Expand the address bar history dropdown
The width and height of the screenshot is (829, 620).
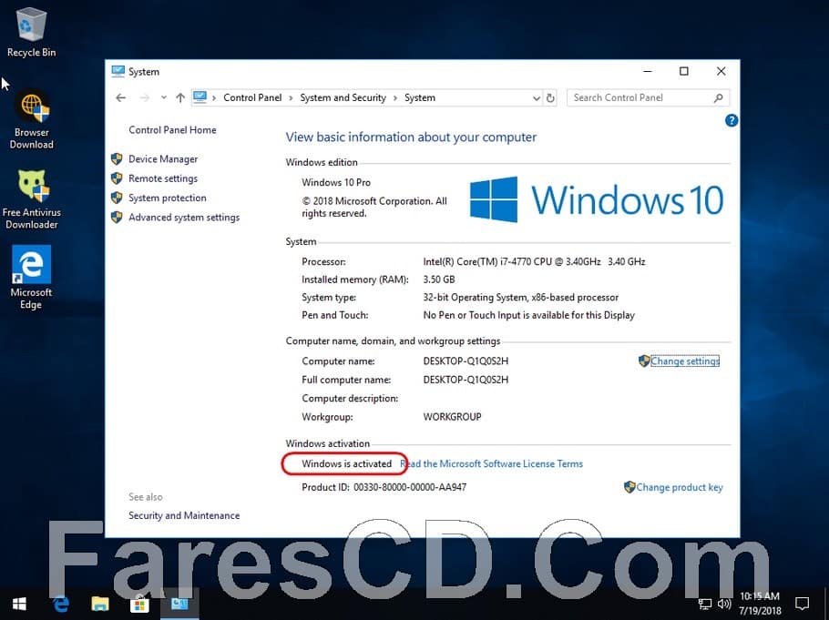tap(536, 98)
